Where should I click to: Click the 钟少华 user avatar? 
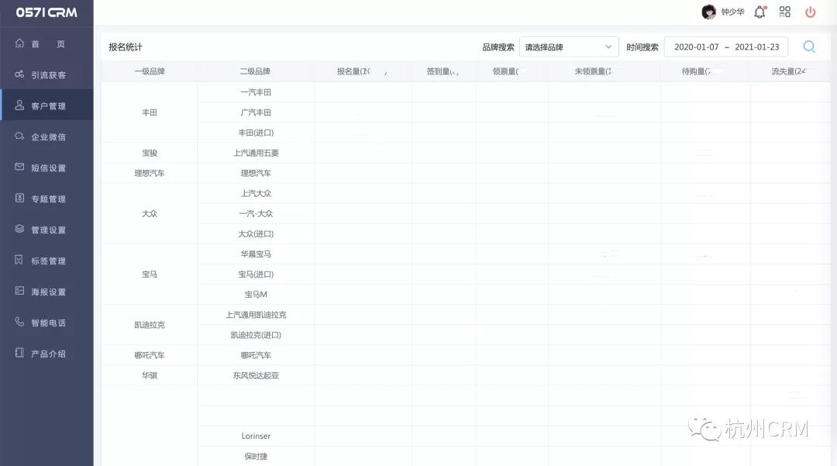coord(708,12)
